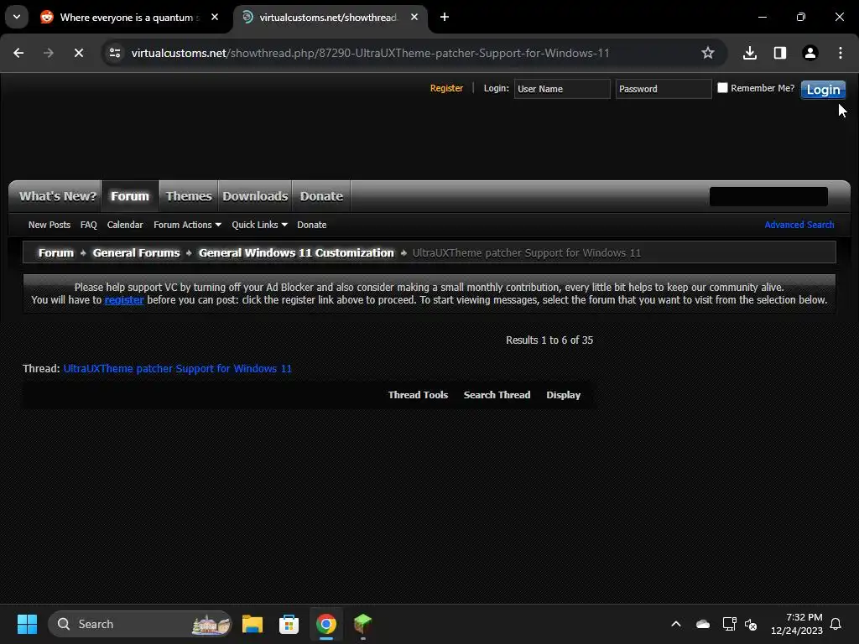The width and height of the screenshot is (859, 644).
Task: Open a new browser tab
Action: tap(445, 17)
